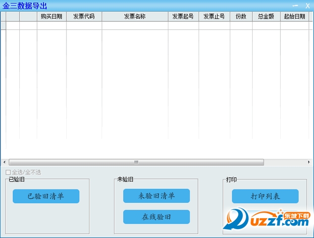This screenshot has height=238, width=314.
Task: Select the 发票名称 column header
Action: pos(135,16)
